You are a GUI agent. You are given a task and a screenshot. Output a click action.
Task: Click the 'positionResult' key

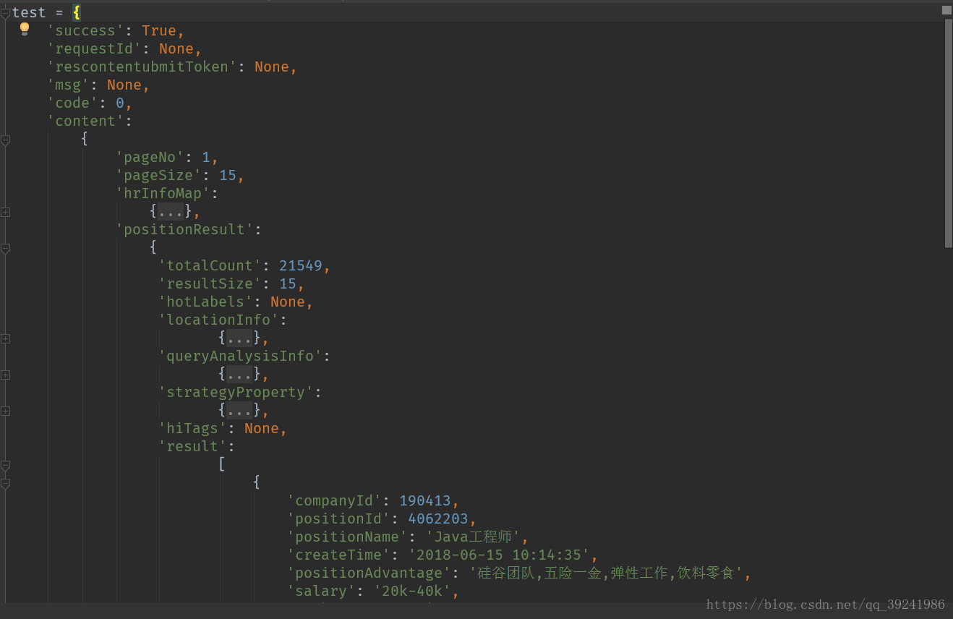coord(184,229)
